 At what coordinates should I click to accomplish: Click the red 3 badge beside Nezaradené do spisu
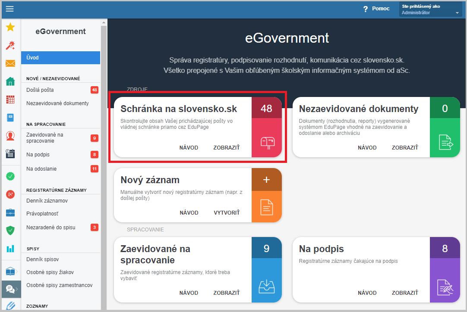(95, 228)
